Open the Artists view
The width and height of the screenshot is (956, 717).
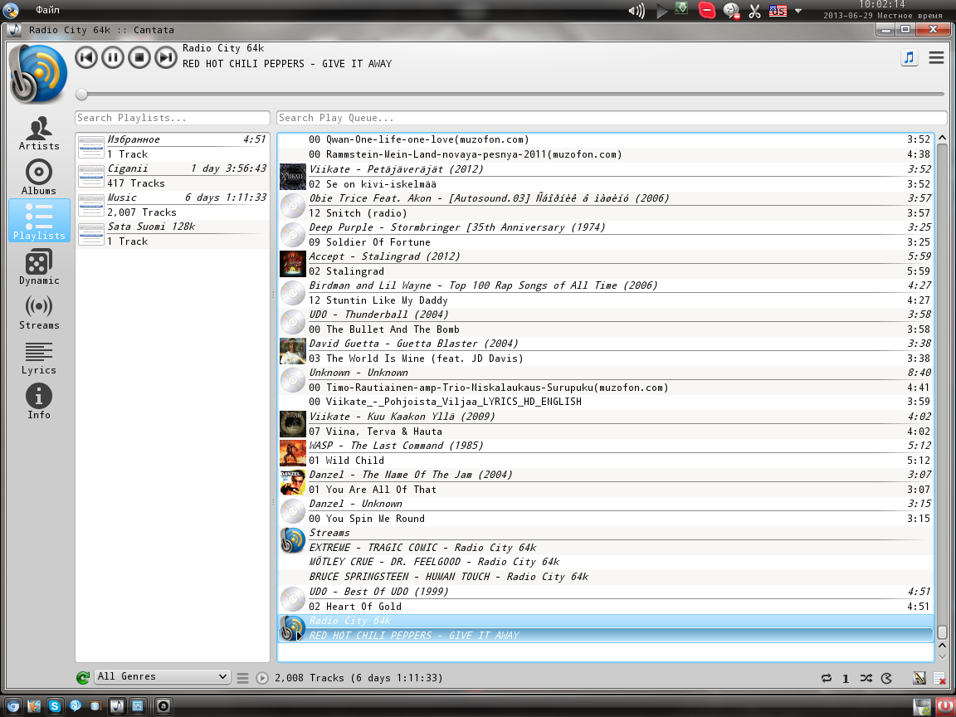(x=39, y=133)
